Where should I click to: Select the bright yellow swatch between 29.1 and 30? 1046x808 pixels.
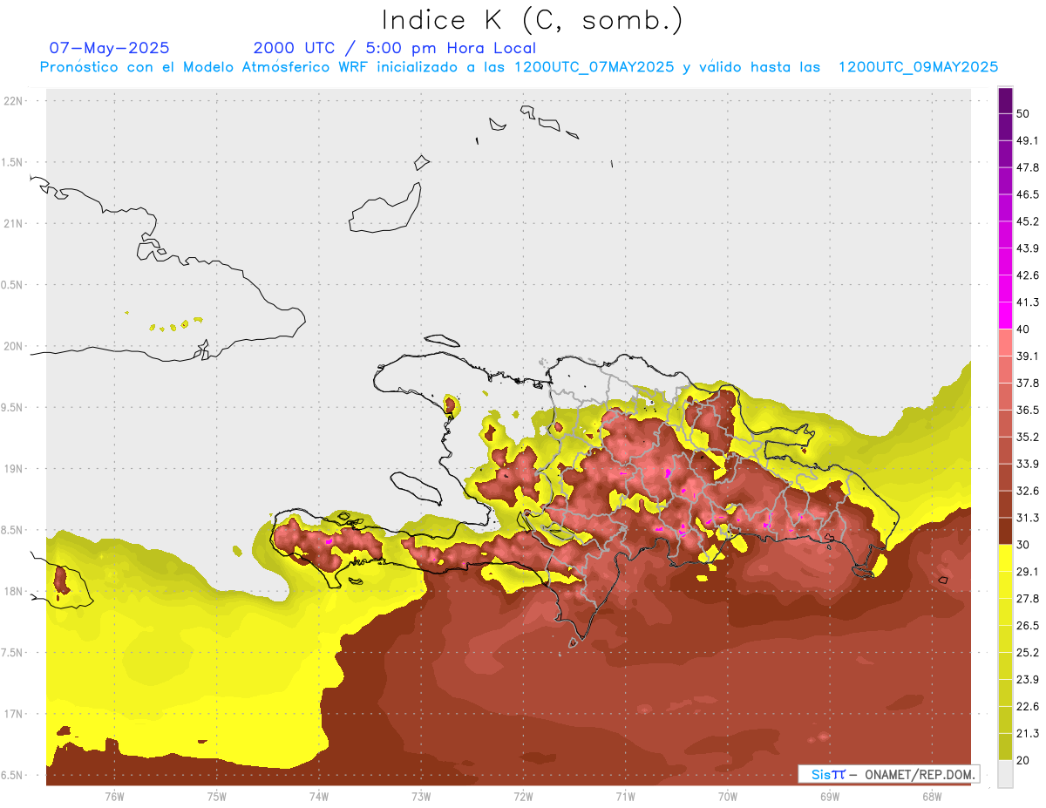point(1005,559)
